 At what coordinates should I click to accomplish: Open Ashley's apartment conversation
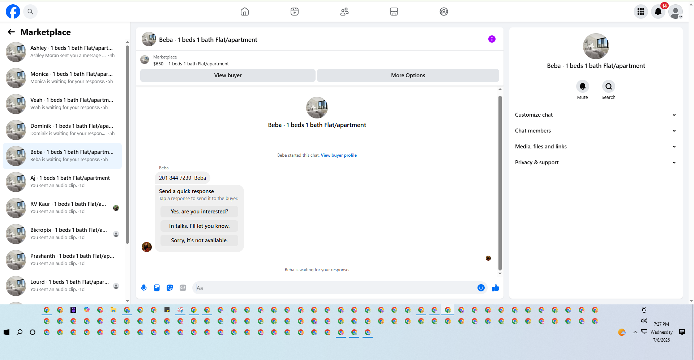[x=62, y=52]
